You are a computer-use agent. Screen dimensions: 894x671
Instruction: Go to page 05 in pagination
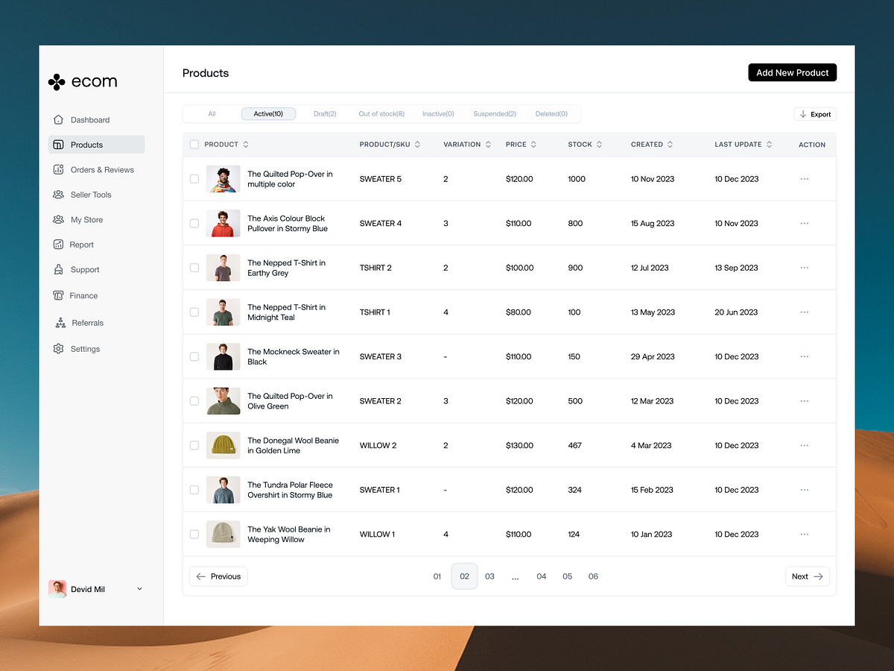[x=567, y=576]
